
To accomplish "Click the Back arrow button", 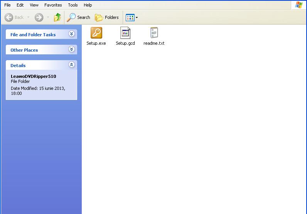I will 9,17.
